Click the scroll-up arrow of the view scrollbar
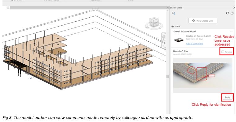The image size is (236, 122). (167, 11)
